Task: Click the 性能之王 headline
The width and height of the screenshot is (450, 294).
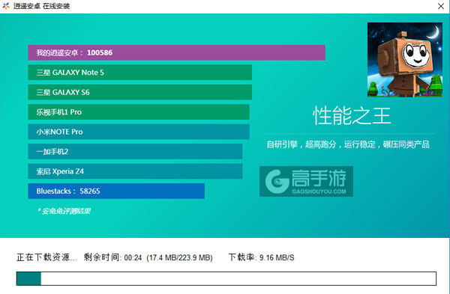Action: [352, 116]
